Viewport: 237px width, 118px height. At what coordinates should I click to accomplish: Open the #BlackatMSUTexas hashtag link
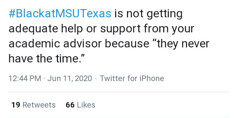pos(60,14)
